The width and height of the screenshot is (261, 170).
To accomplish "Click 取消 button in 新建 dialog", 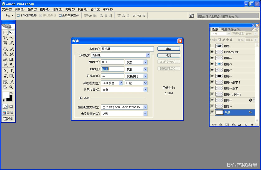I will (169, 55).
